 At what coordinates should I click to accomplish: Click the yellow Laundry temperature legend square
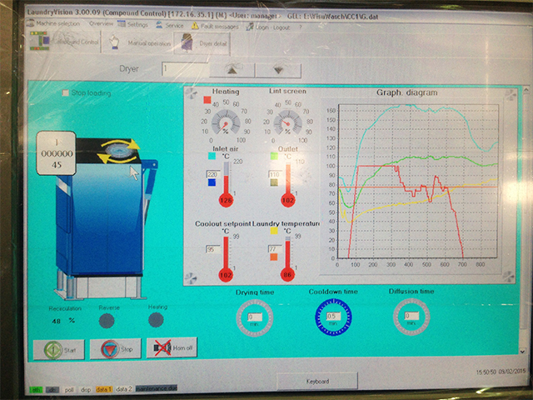tap(274, 232)
